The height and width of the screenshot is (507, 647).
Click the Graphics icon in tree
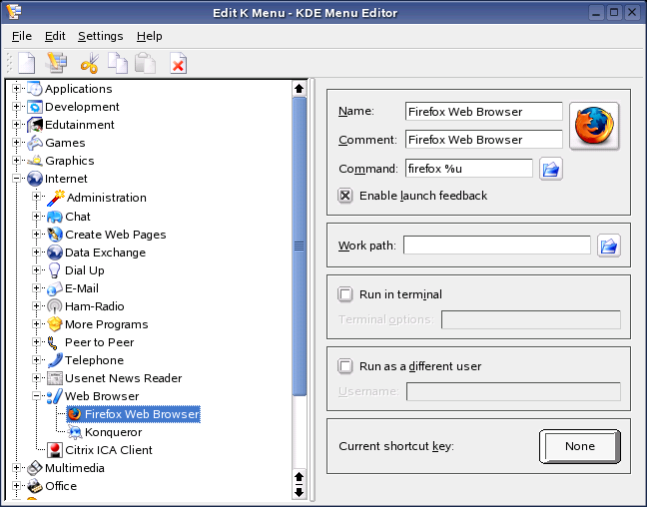point(35,161)
